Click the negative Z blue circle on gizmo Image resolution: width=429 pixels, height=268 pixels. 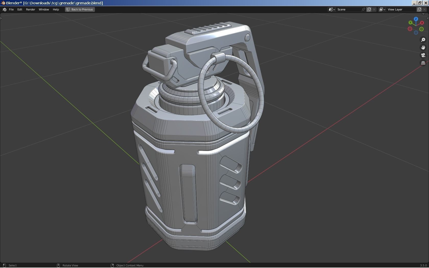(x=416, y=33)
